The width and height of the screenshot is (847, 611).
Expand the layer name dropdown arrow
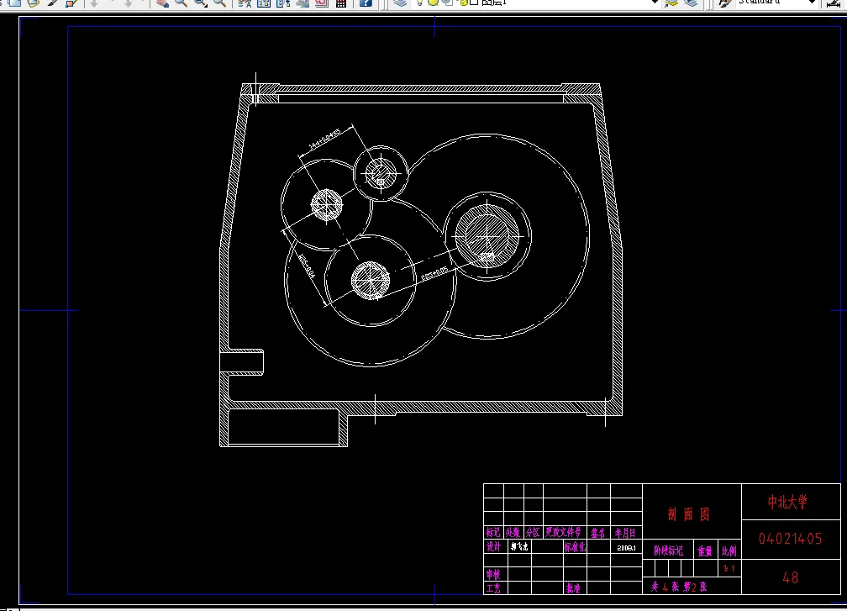(655, 3)
